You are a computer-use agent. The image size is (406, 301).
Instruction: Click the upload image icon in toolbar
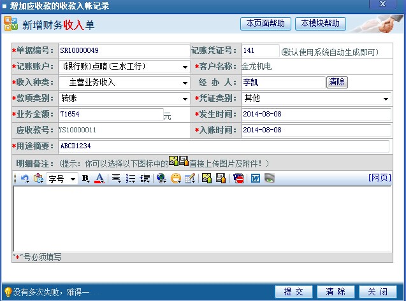click(x=207, y=179)
